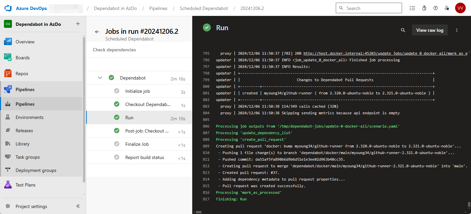Click Scheduled Dependabot breadcrumb link

pyautogui.click(x=204, y=8)
